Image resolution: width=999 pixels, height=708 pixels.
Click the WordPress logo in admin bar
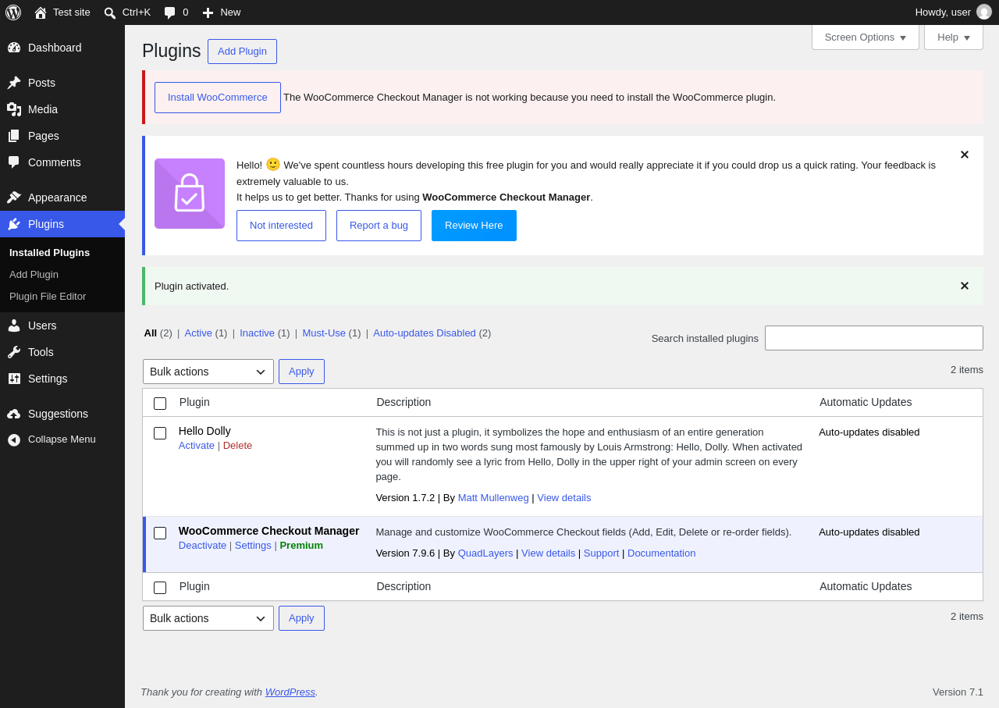(x=13, y=12)
